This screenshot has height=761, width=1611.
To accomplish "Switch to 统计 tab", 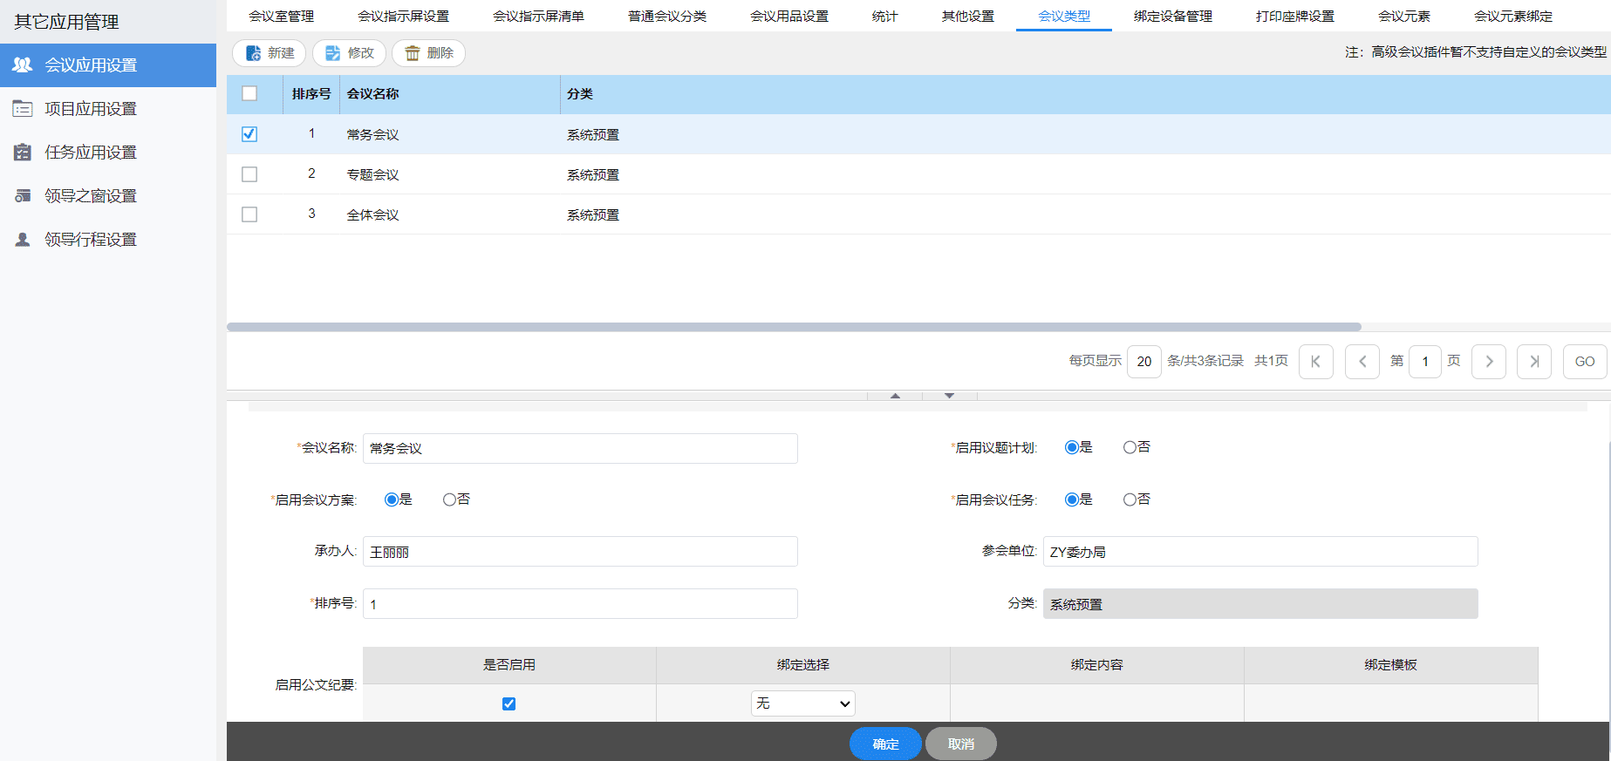I will tap(884, 16).
